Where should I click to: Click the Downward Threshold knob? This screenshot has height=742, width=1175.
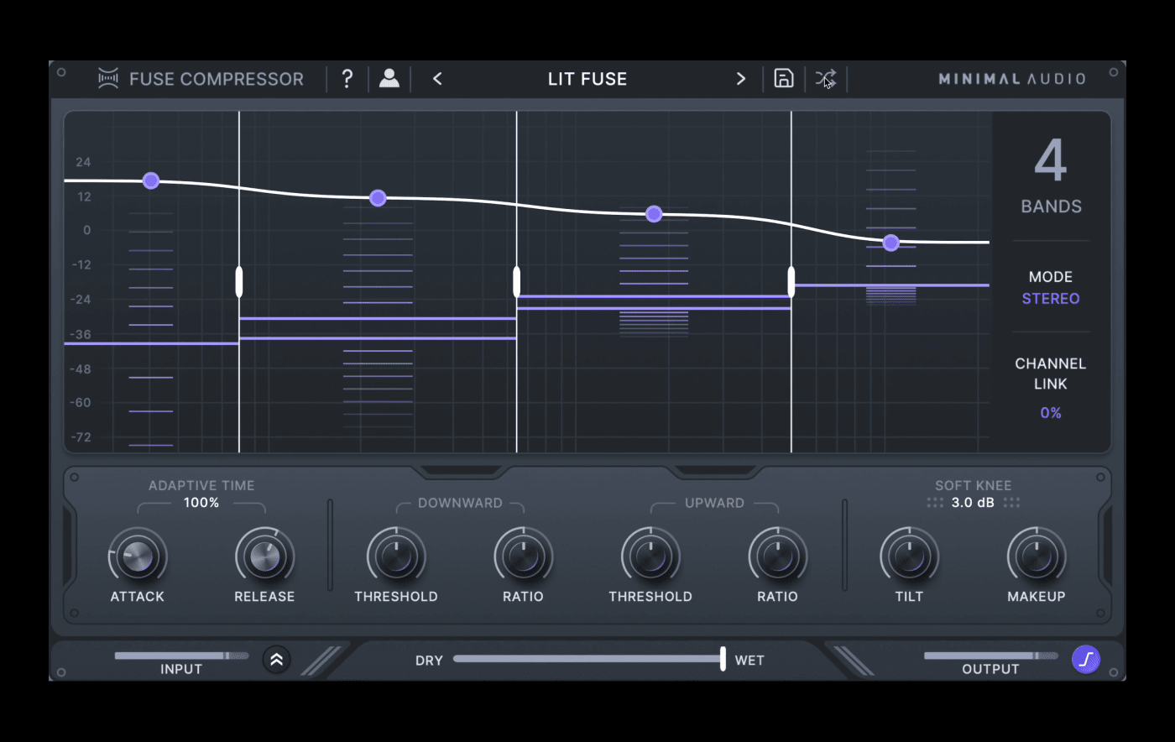pos(396,556)
